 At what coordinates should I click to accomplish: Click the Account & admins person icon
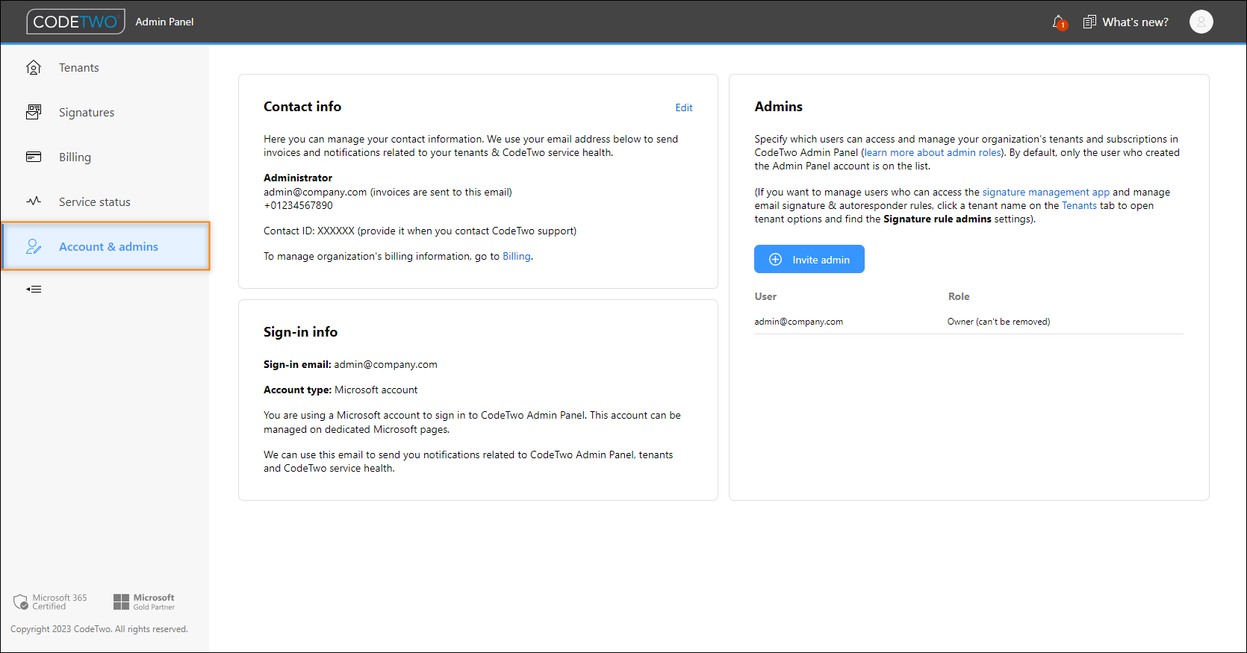tap(34, 246)
